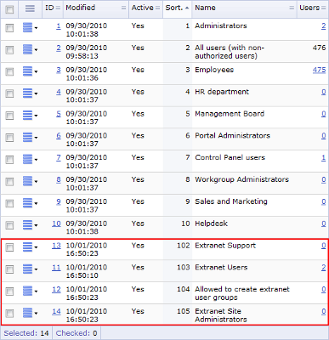329x340 pixels.
Task: Check the Extranet Users row checkbox
Action: pos(9,269)
